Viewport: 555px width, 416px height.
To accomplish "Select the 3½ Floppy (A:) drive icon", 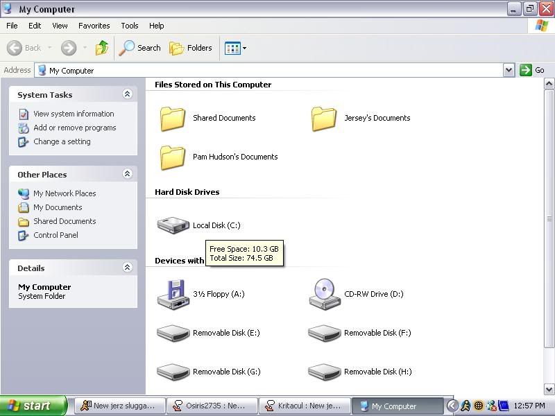I will coord(173,294).
